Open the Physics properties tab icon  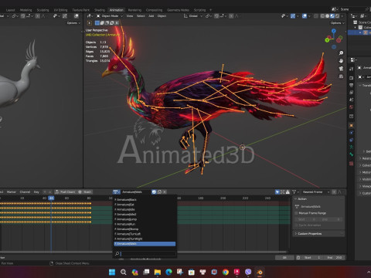352,133
